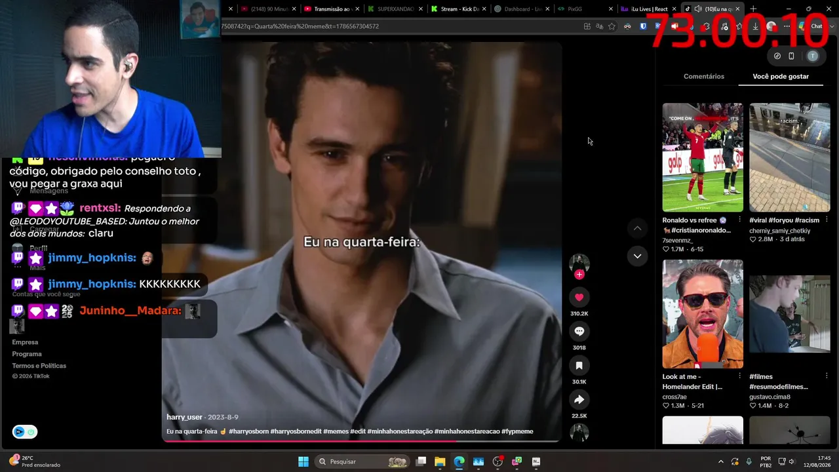Open the browser downloads icon
The height and width of the screenshot is (472, 839).
pyautogui.click(x=755, y=26)
